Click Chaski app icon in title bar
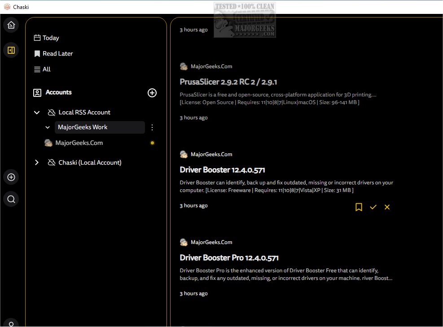The width and height of the screenshot is (443, 327). (x=7, y=7)
